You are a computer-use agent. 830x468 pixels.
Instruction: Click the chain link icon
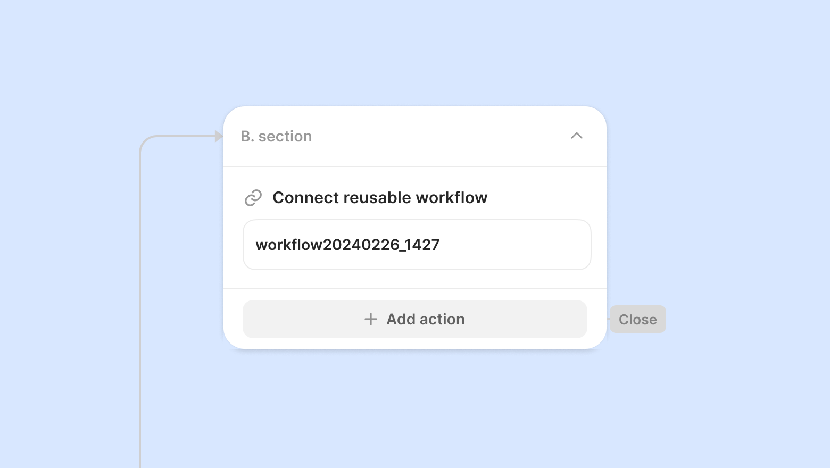click(253, 198)
